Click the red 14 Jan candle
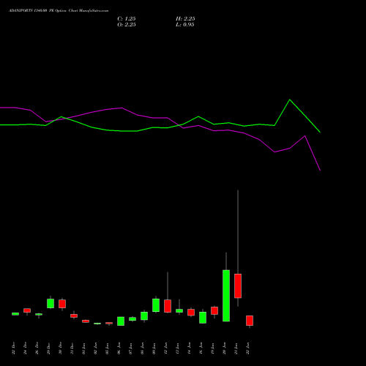 tap(191, 313)
